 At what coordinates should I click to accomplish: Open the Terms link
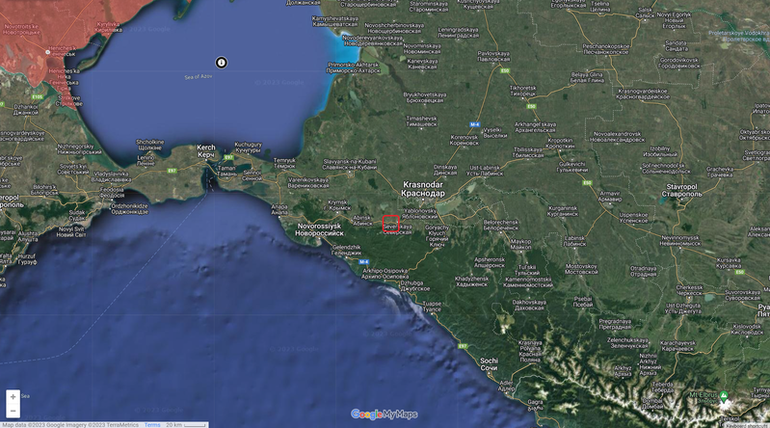pos(152,424)
